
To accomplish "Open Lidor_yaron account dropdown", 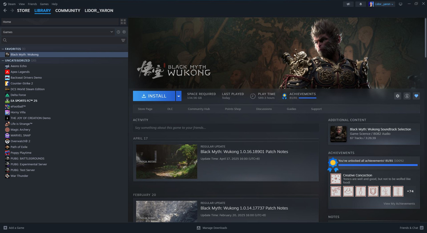I will [381, 4].
